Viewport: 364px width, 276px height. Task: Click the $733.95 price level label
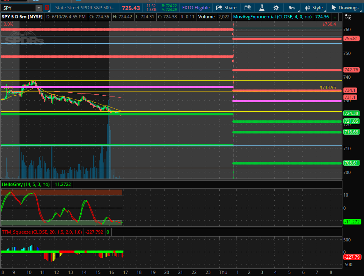point(328,87)
